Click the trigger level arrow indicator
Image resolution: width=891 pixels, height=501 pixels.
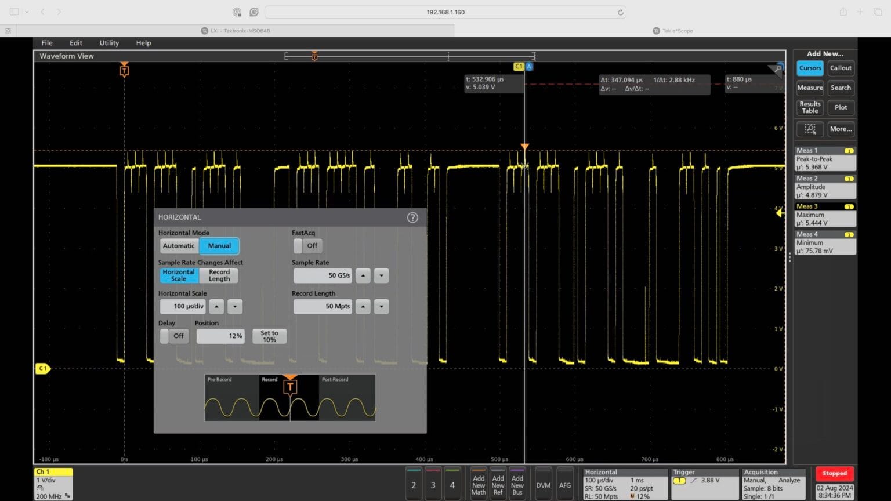(780, 213)
